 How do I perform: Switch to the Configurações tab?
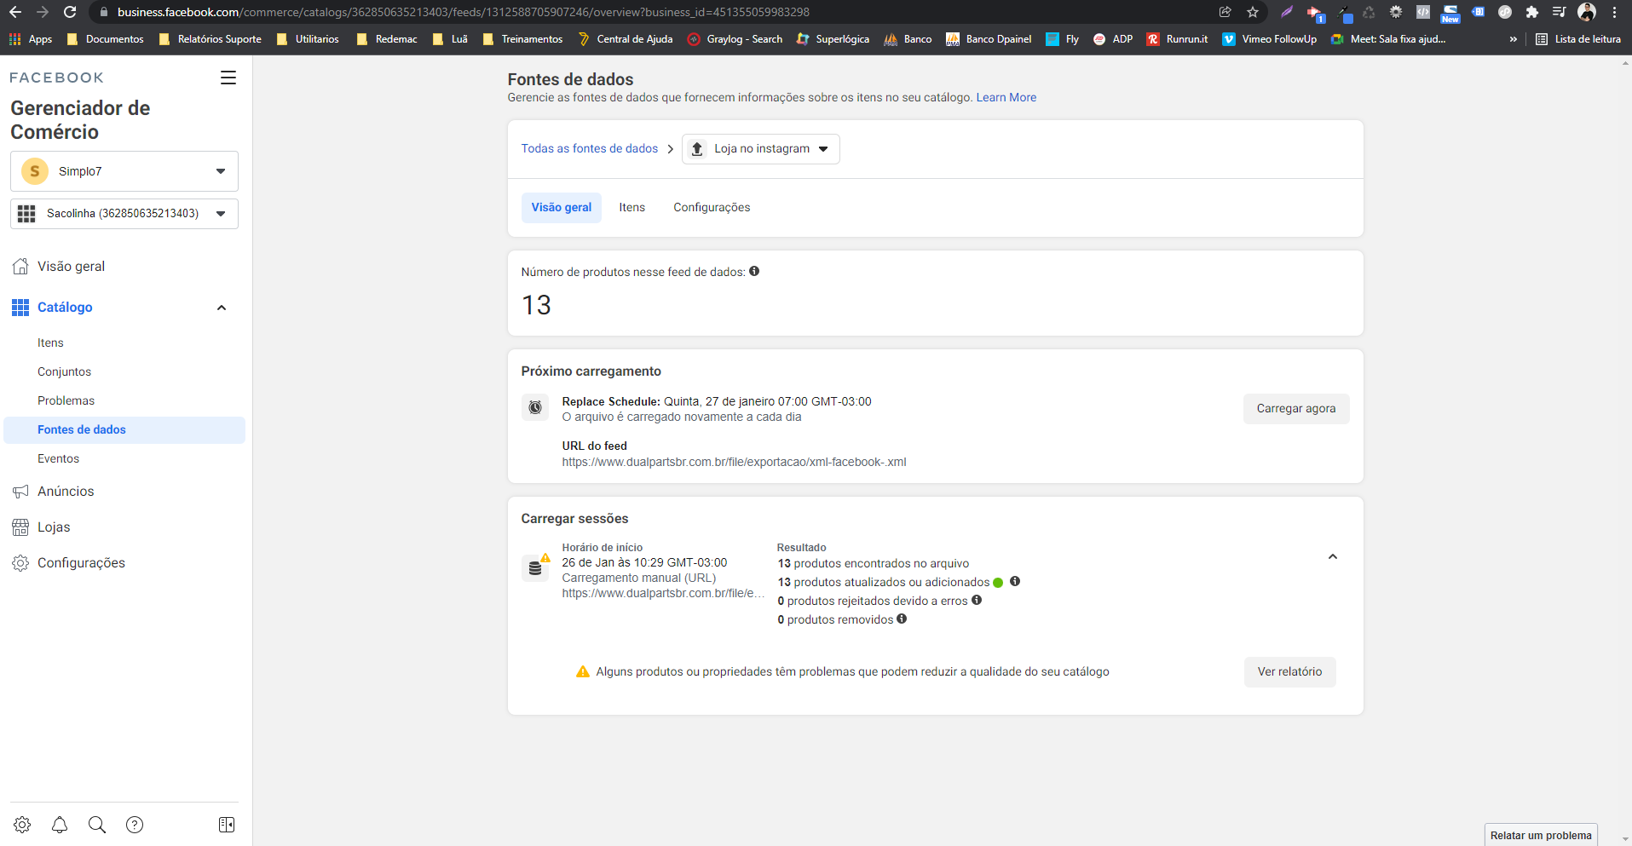[712, 207]
